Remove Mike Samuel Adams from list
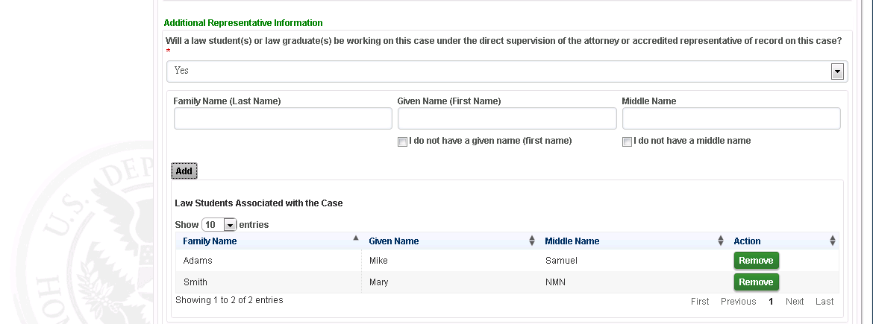 [756, 261]
